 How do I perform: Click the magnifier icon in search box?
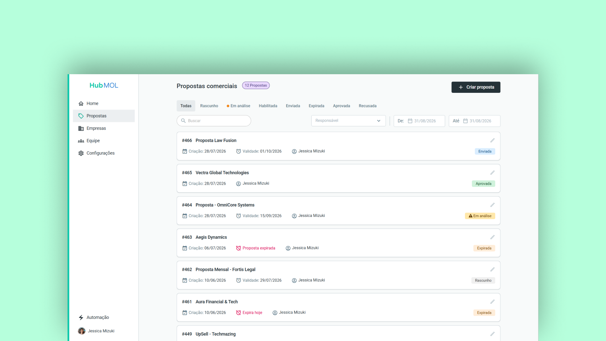pos(183,121)
